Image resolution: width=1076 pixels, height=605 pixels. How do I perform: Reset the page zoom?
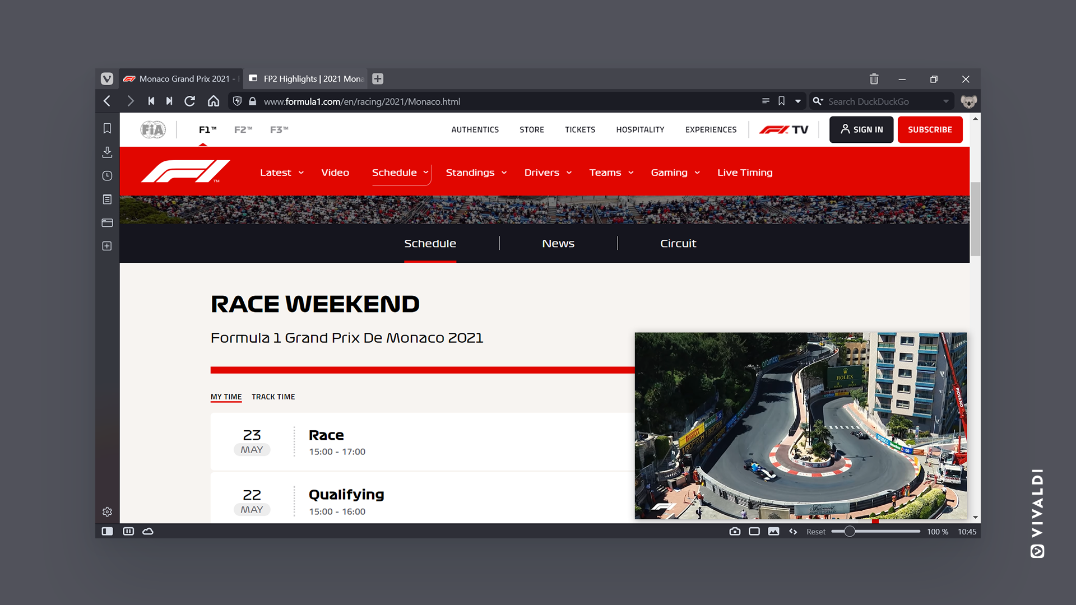(x=816, y=532)
